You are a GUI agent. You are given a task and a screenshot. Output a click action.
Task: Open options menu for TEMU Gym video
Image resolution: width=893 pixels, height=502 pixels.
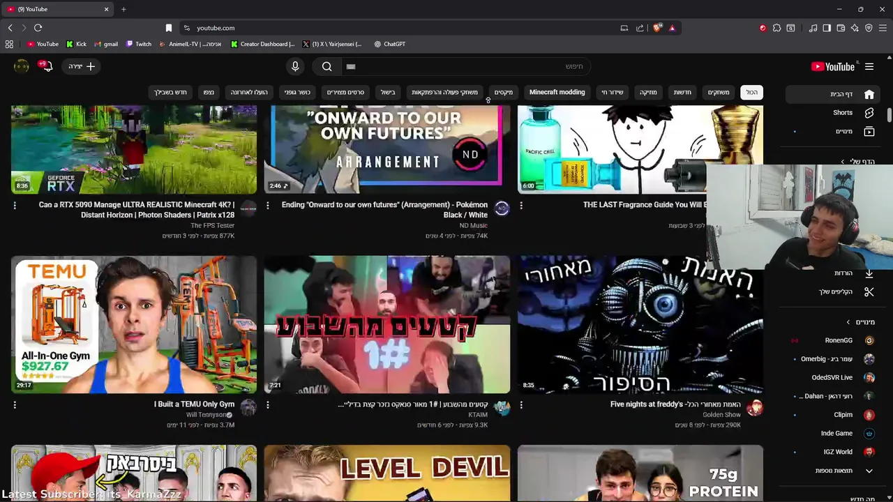tap(15, 404)
